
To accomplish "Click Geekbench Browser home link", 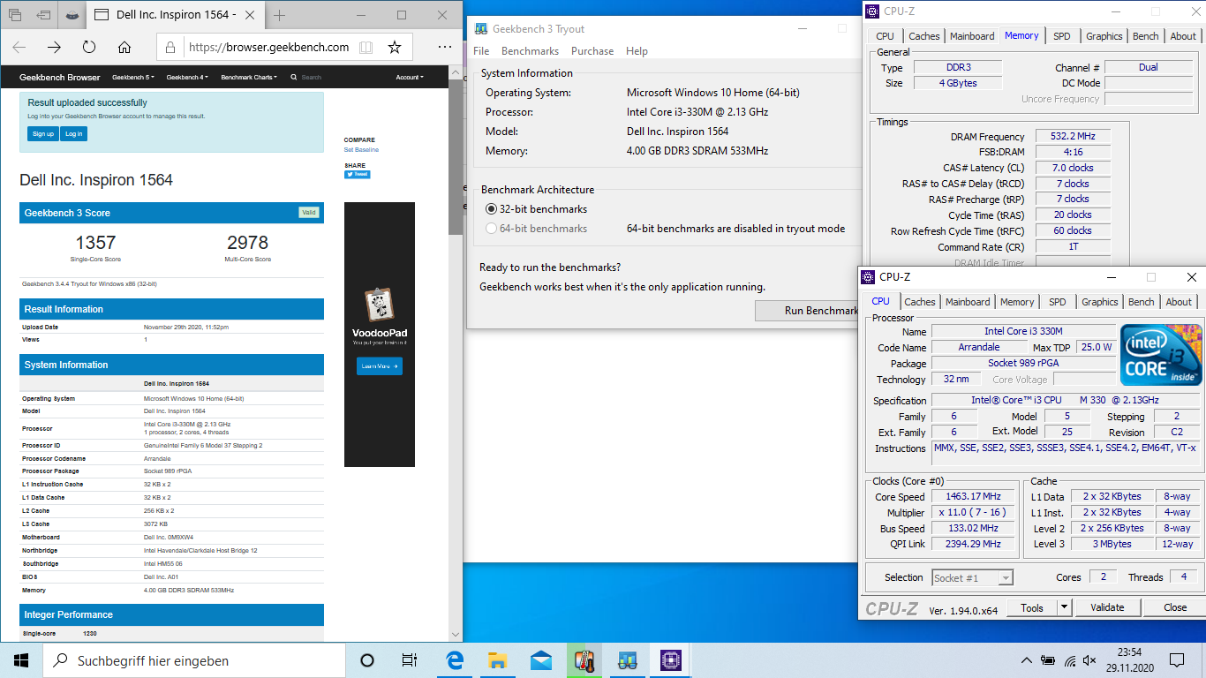I will tap(60, 78).
